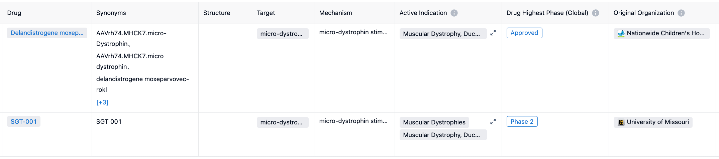Show more synonyms via [+3] link
The height and width of the screenshot is (159, 719).
(x=102, y=102)
